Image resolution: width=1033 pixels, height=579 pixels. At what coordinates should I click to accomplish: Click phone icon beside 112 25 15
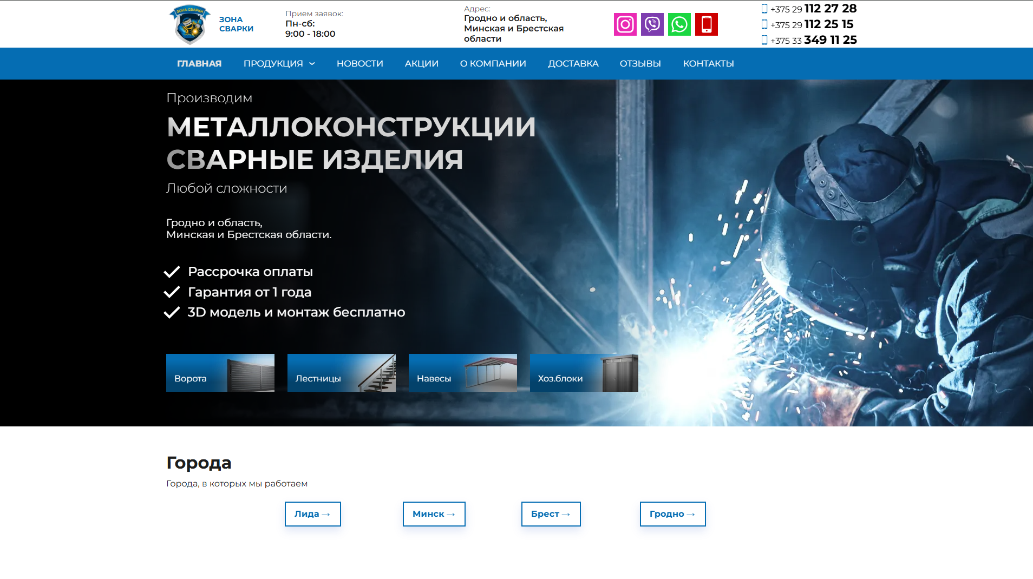tap(764, 24)
